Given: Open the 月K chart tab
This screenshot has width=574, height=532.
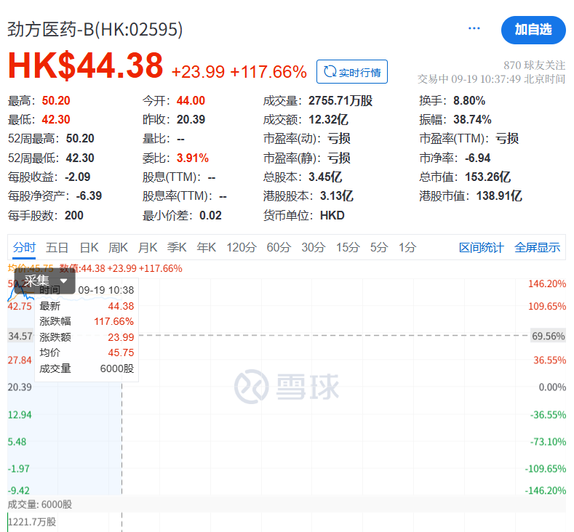Looking at the screenshot, I should pyautogui.click(x=148, y=248).
